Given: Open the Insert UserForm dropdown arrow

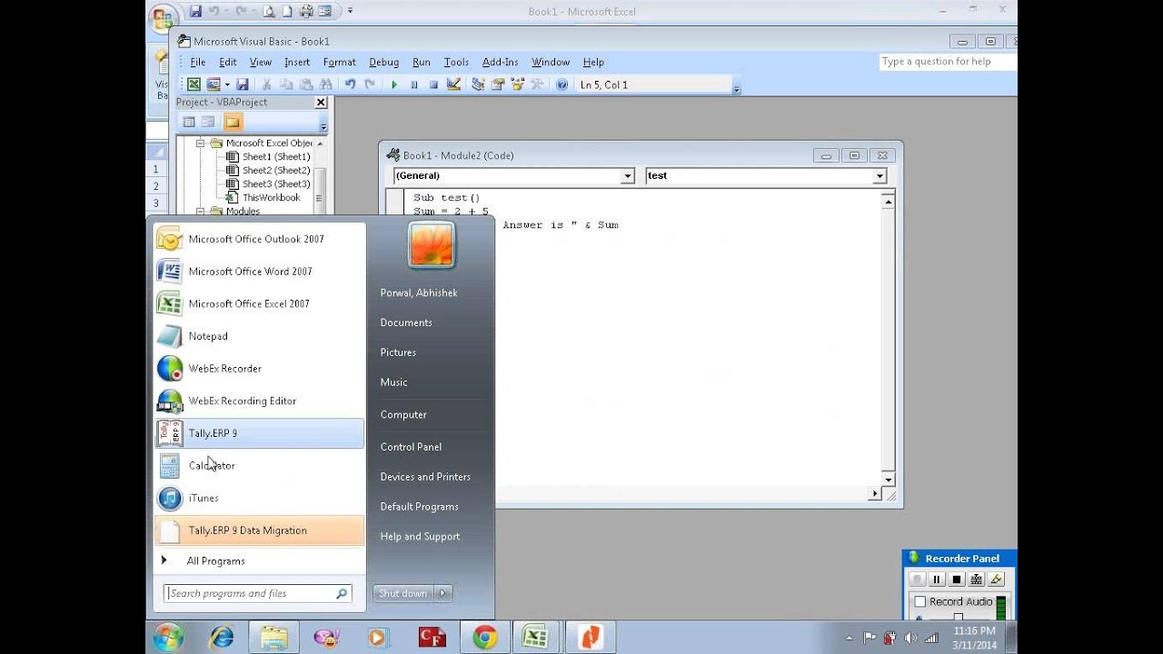Looking at the screenshot, I should click(x=227, y=84).
